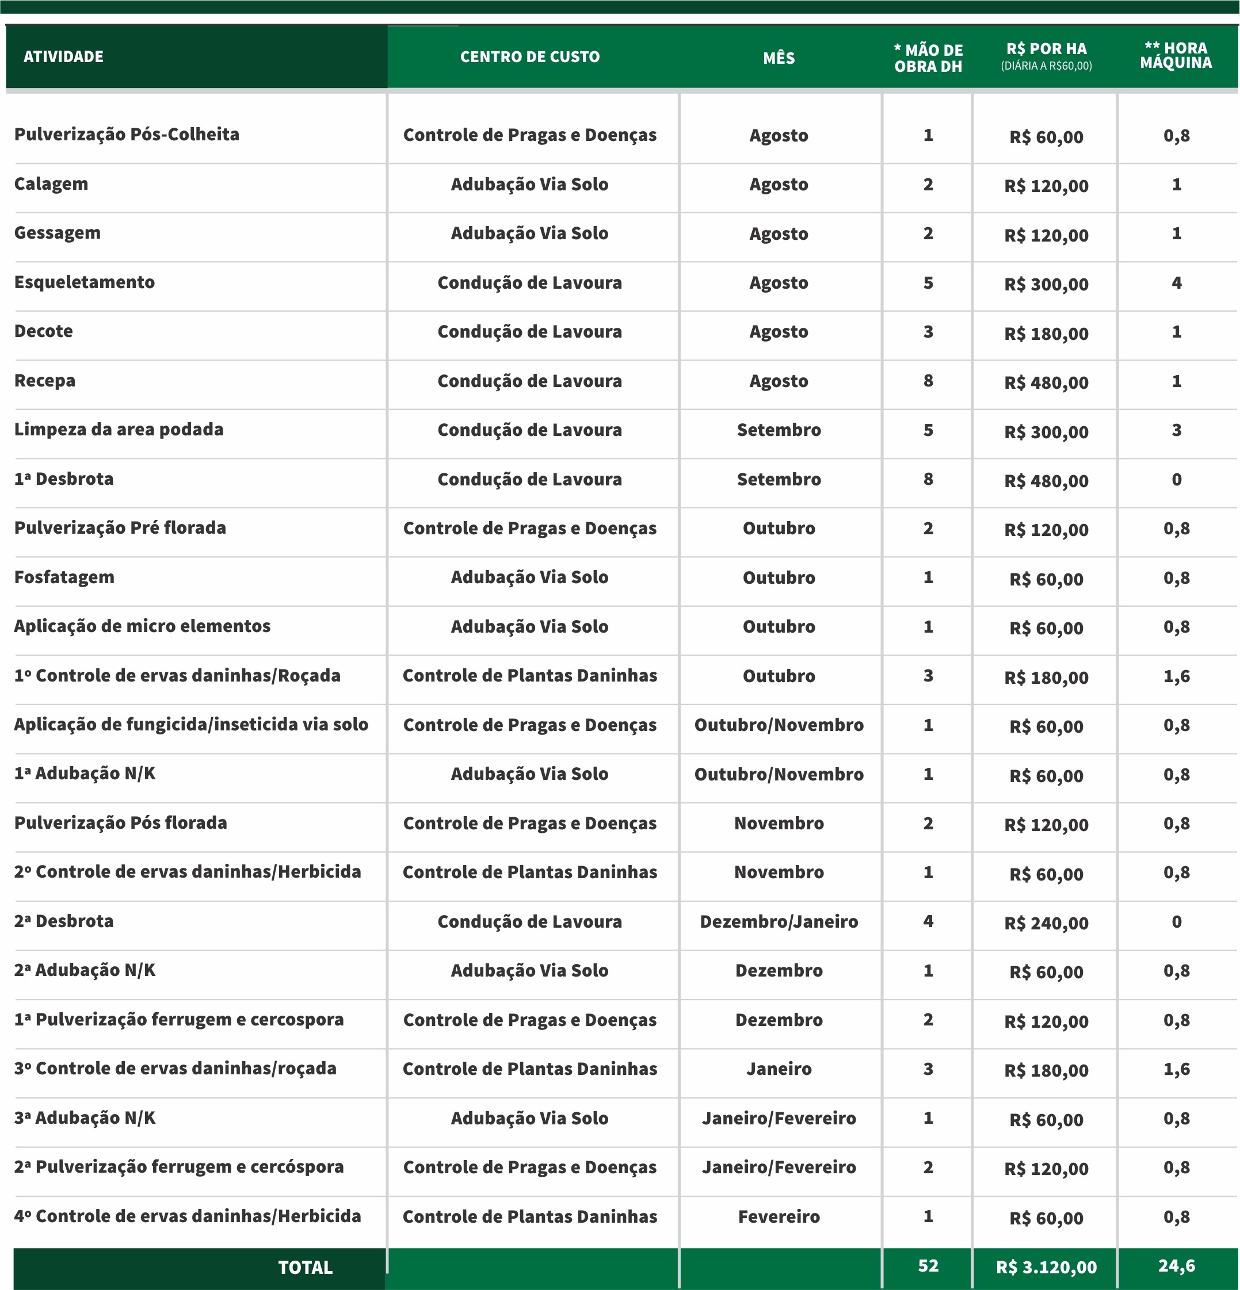This screenshot has width=1240, height=1290.
Task: Select the Calagem activity cell
Action: coord(51,184)
